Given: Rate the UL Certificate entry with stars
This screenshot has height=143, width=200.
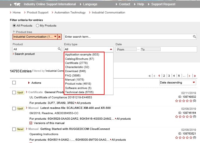Looking at the screenshot, I should (x=184, y=101).
